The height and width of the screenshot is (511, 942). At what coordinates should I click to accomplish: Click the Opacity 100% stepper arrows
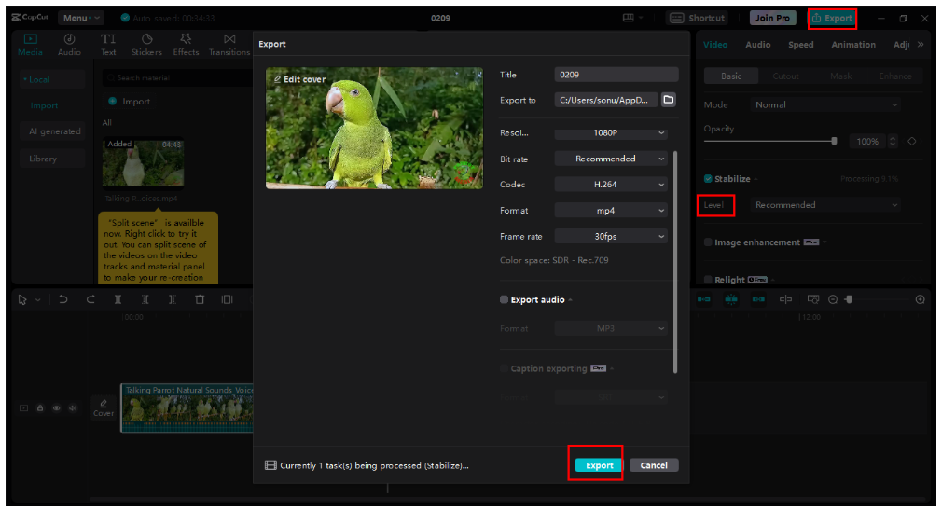tap(893, 141)
